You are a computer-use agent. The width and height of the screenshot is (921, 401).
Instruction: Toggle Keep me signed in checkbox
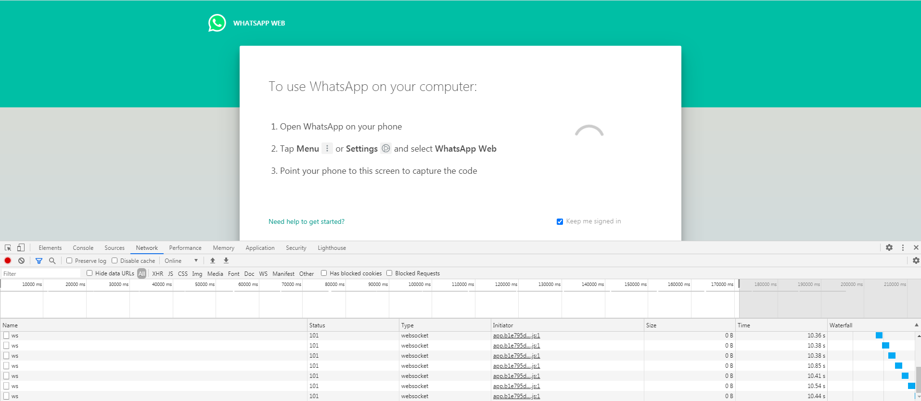click(560, 221)
